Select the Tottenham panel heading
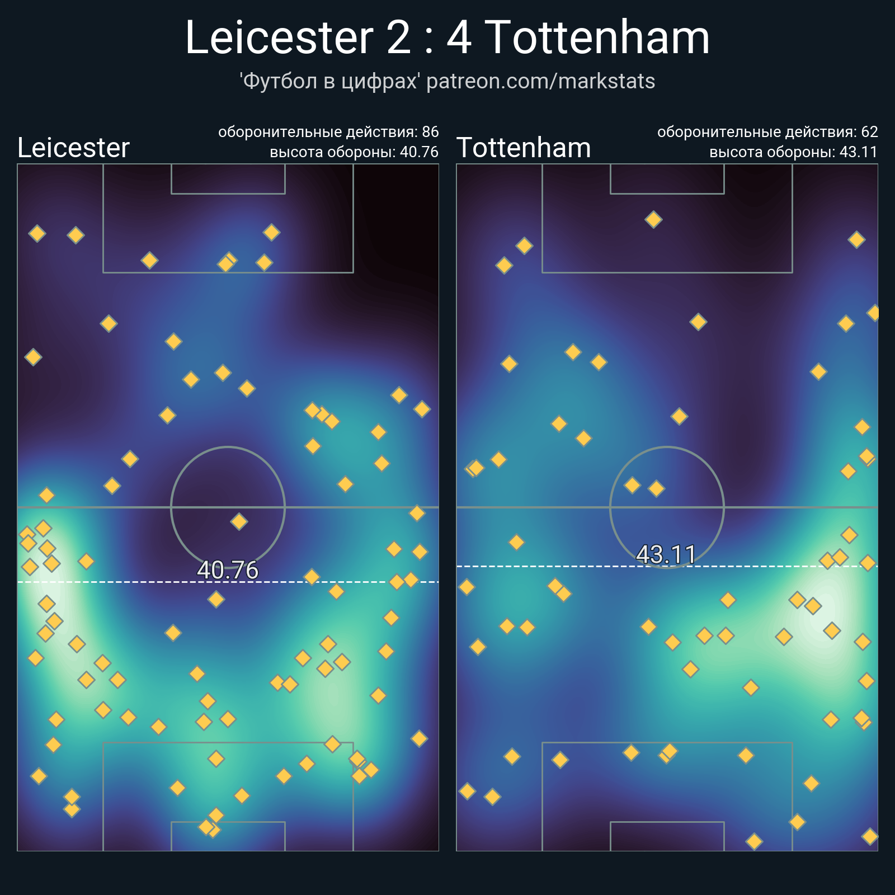Screen dimensions: 895x895 coord(524,148)
